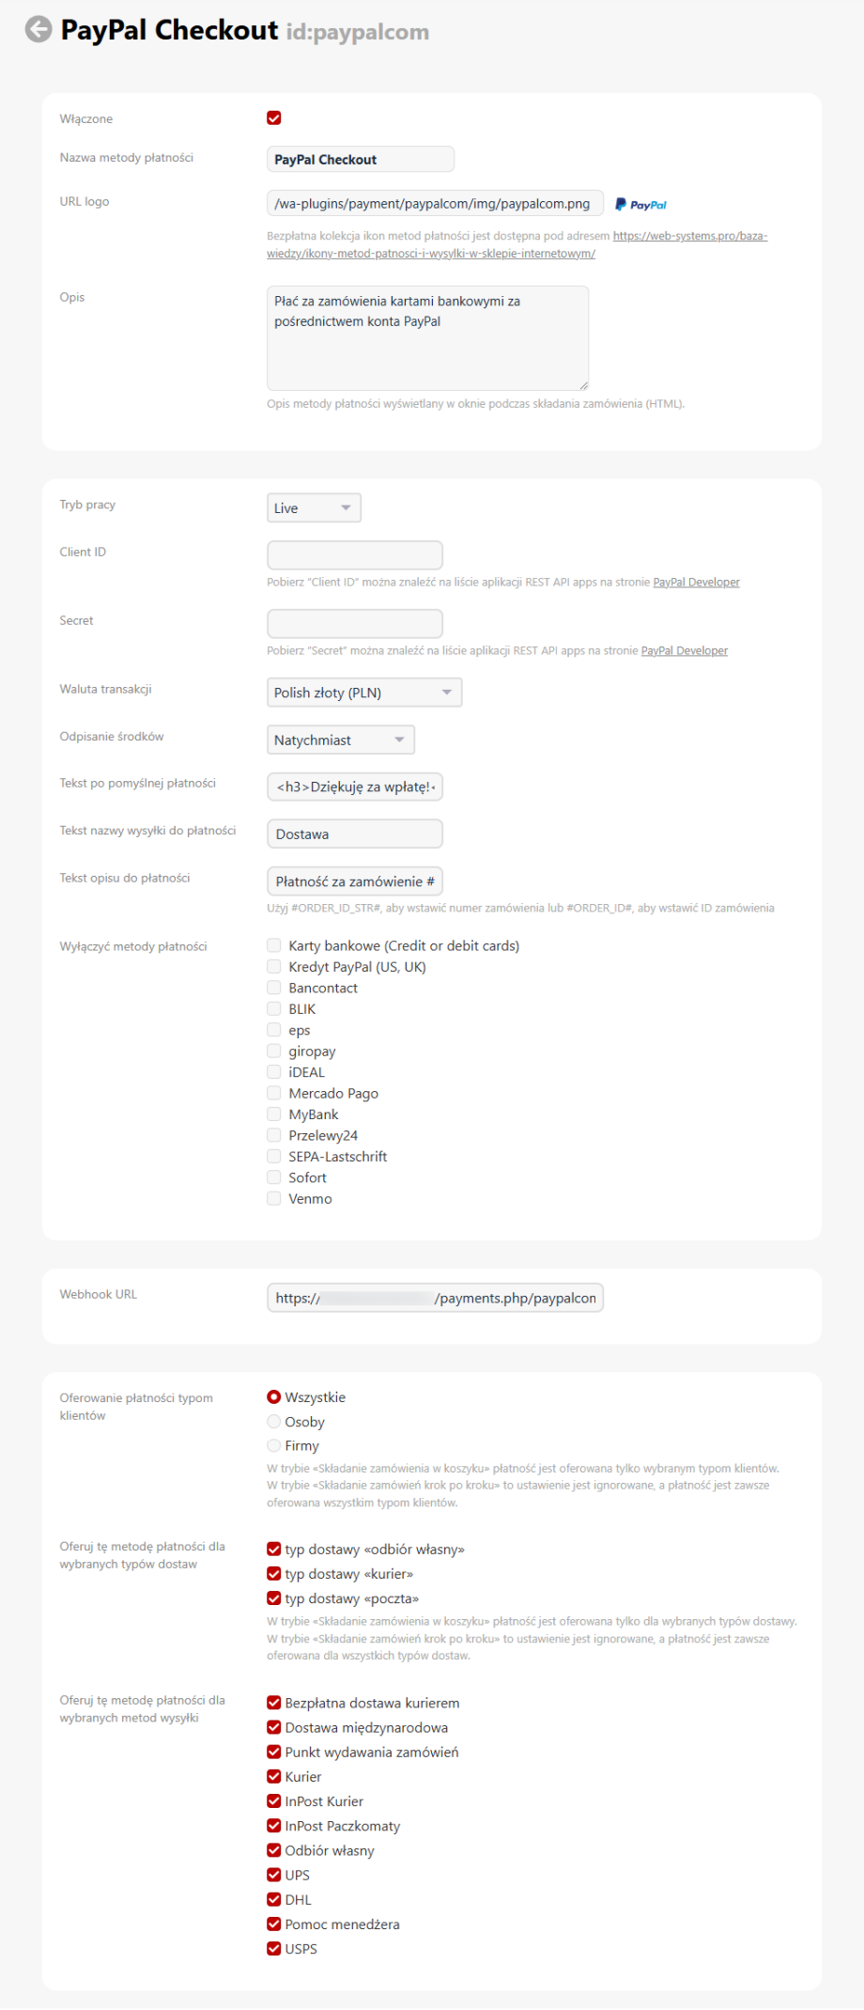Open the Tryb pracy Live dropdown
Image resolution: width=864 pixels, height=2010 pixels.
click(314, 508)
